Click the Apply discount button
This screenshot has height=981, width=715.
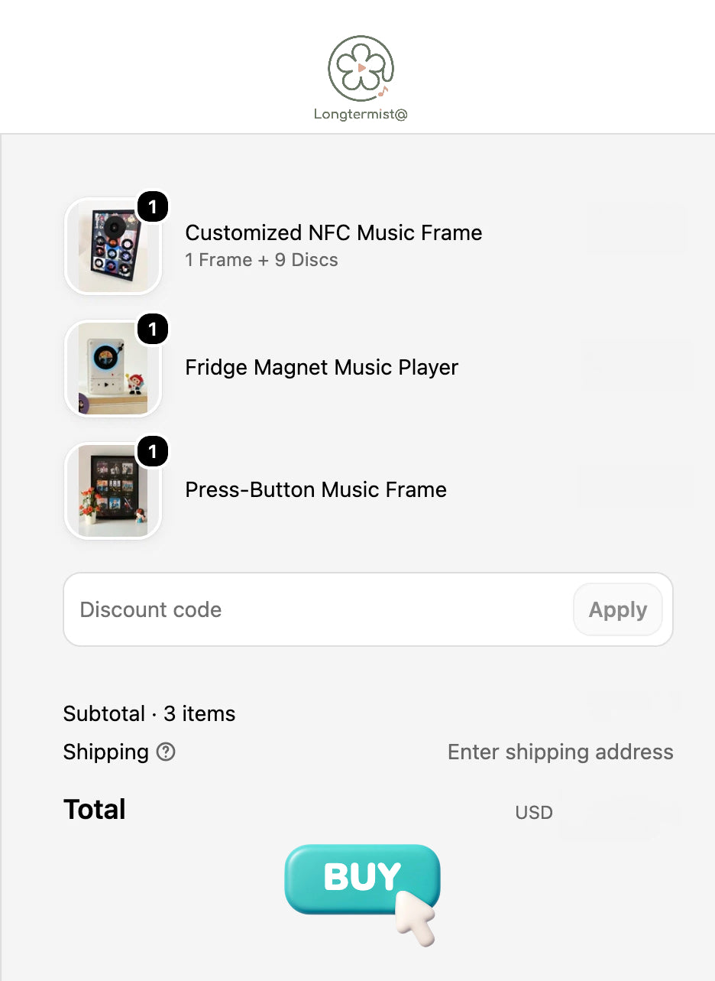coord(618,609)
